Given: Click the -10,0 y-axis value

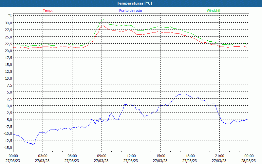Looking at the screenshot, I should coord(8,134).
